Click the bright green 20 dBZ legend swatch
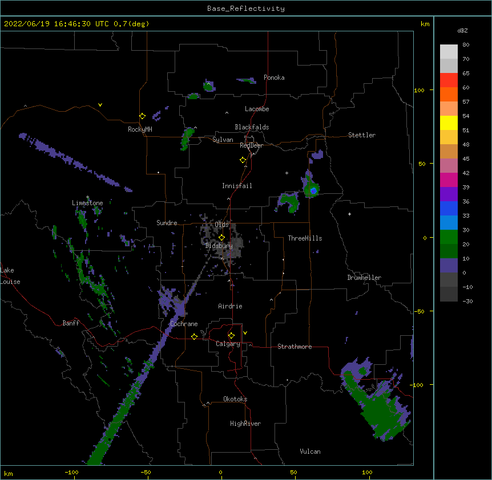 click(449, 237)
